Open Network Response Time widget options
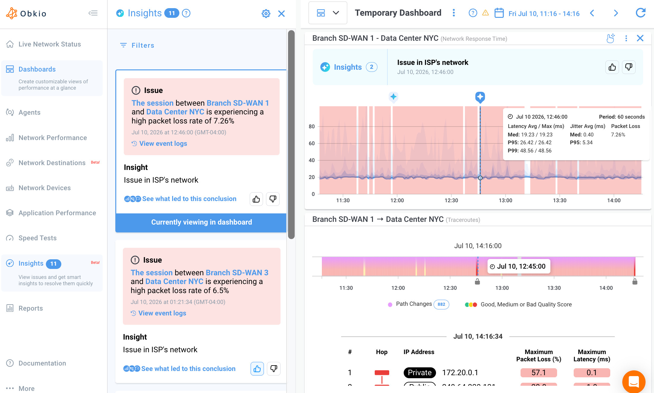The image size is (654, 393). click(x=626, y=38)
